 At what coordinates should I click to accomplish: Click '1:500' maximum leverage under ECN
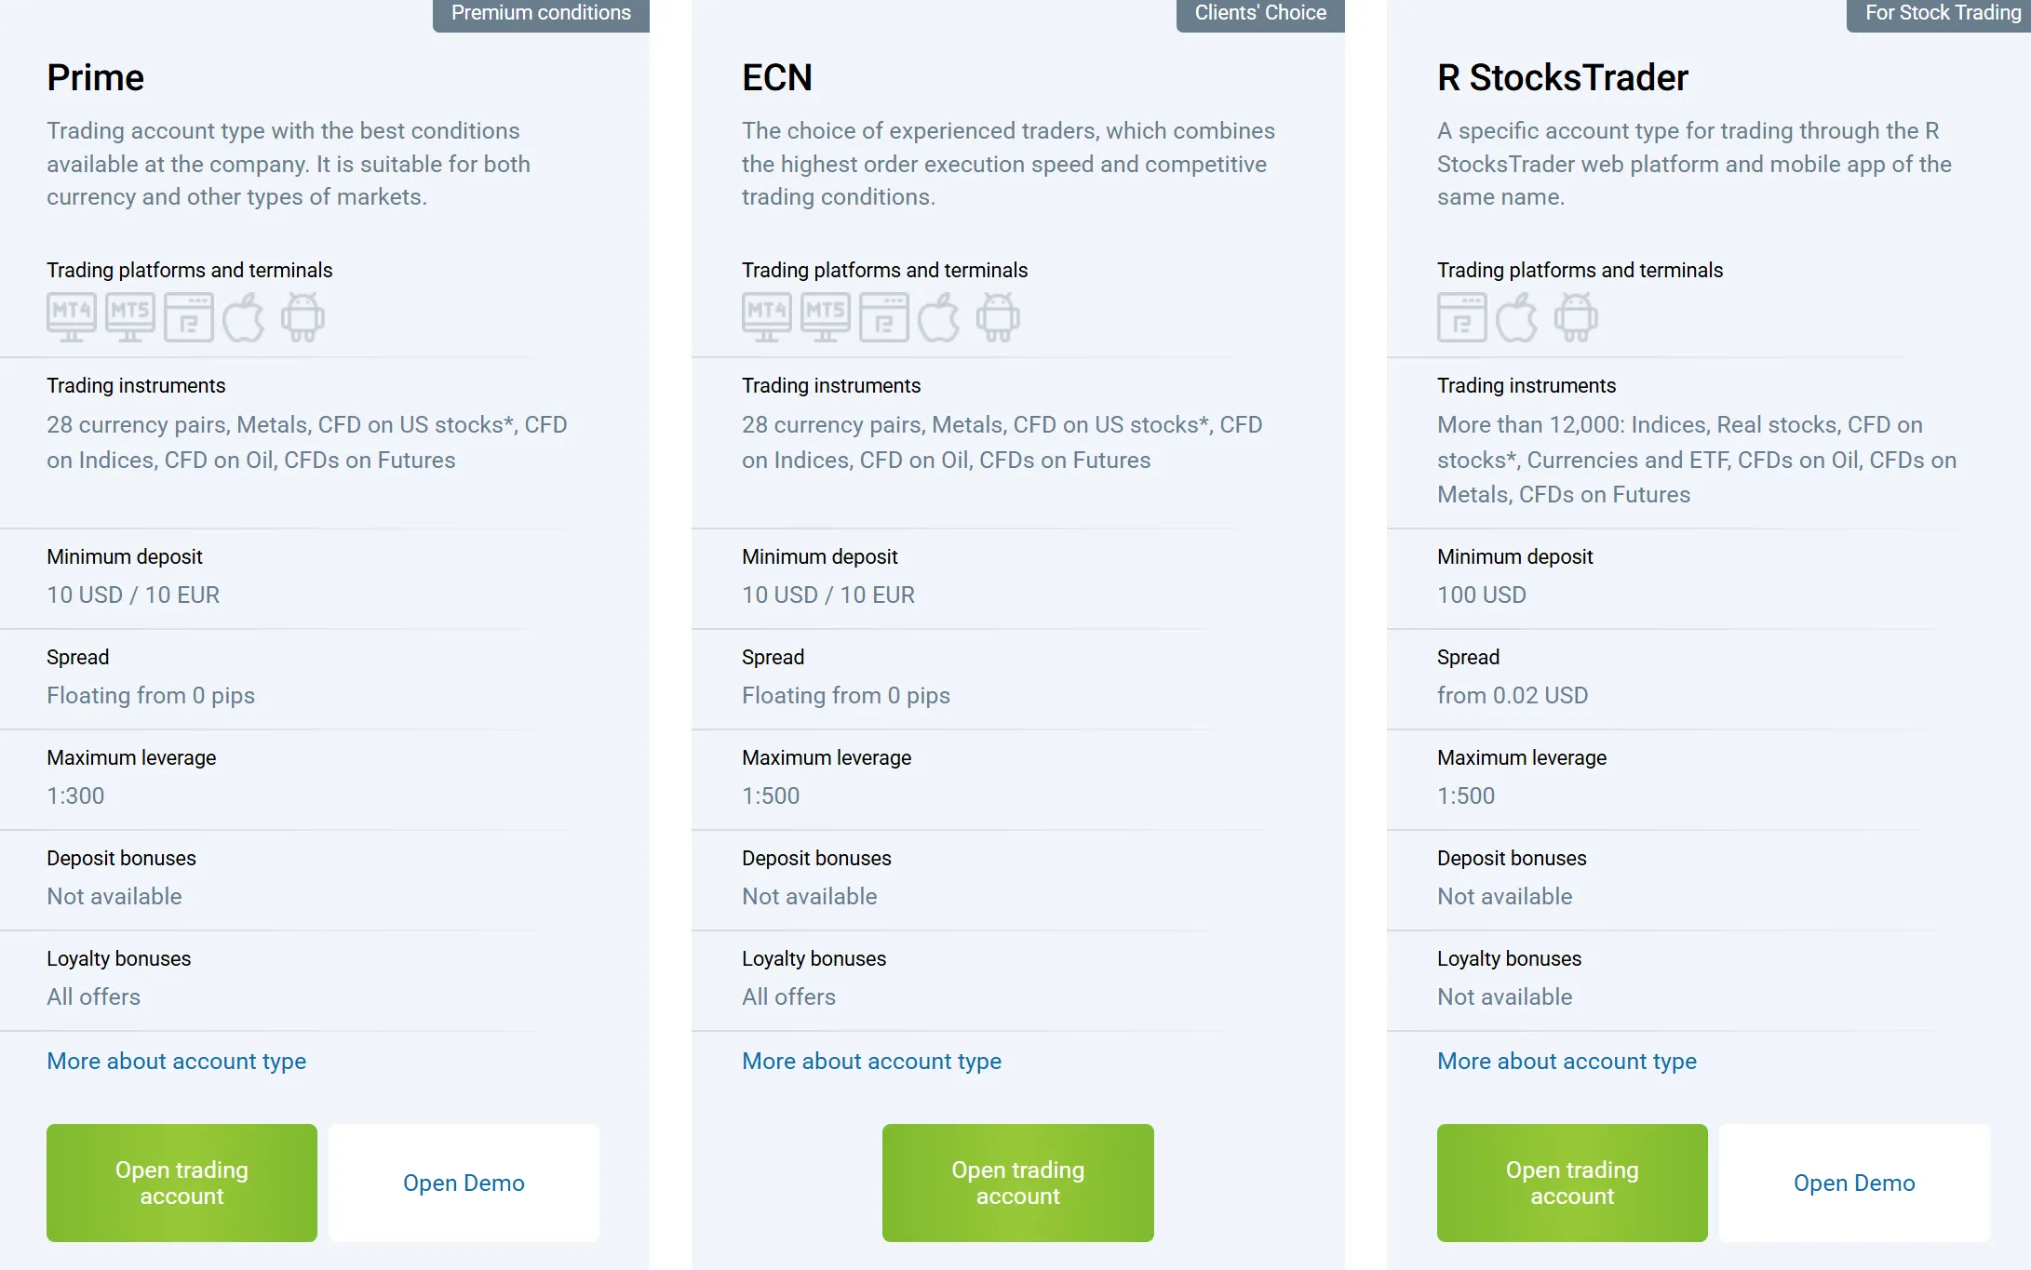coord(771,795)
